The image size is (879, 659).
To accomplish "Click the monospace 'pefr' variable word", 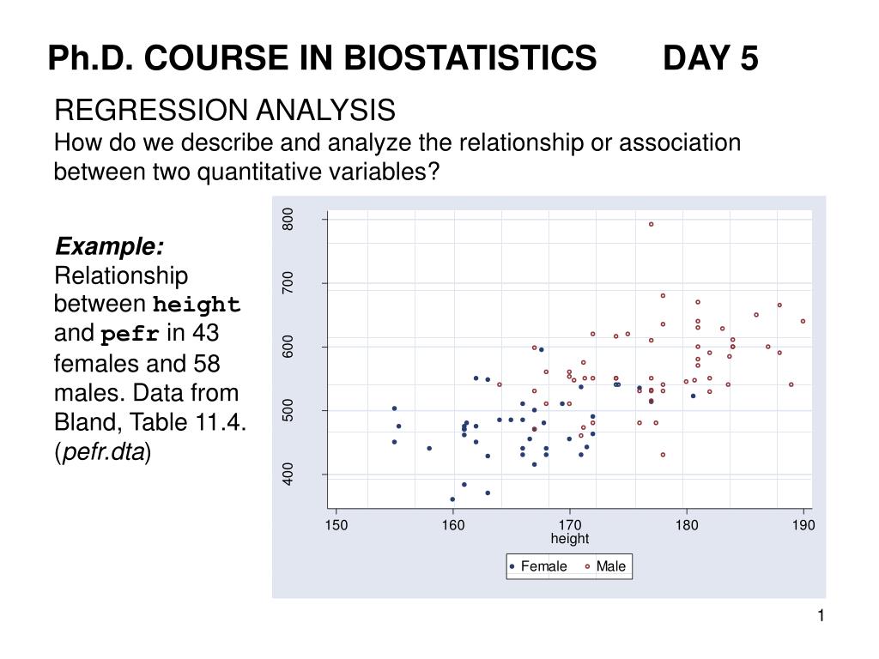I will click(x=130, y=335).
